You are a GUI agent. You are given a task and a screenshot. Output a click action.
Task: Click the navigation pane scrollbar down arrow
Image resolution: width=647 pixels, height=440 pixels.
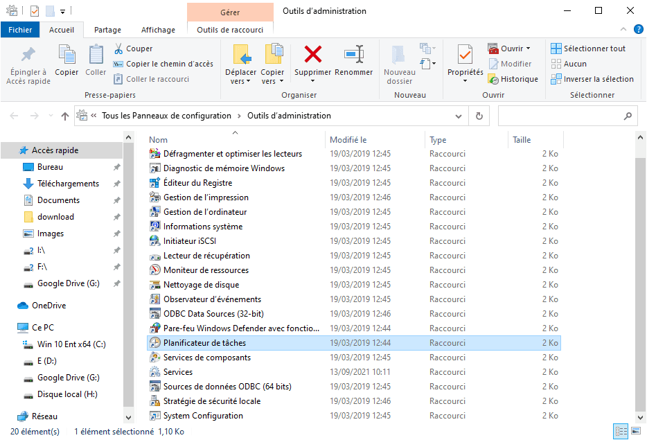128,417
